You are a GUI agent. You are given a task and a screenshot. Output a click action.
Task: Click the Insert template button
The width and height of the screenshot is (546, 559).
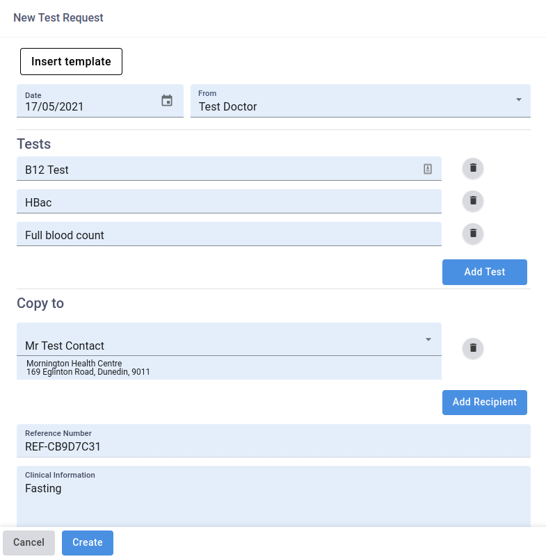(71, 61)
